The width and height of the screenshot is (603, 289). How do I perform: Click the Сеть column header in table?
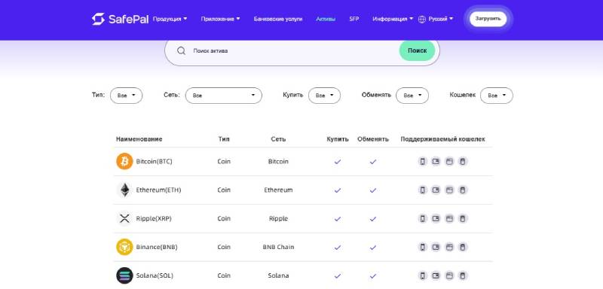(278, 139)
